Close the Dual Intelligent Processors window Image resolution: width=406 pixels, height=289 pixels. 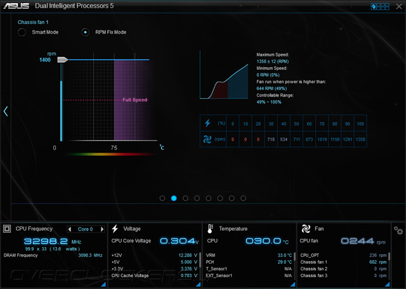point(399,6)
